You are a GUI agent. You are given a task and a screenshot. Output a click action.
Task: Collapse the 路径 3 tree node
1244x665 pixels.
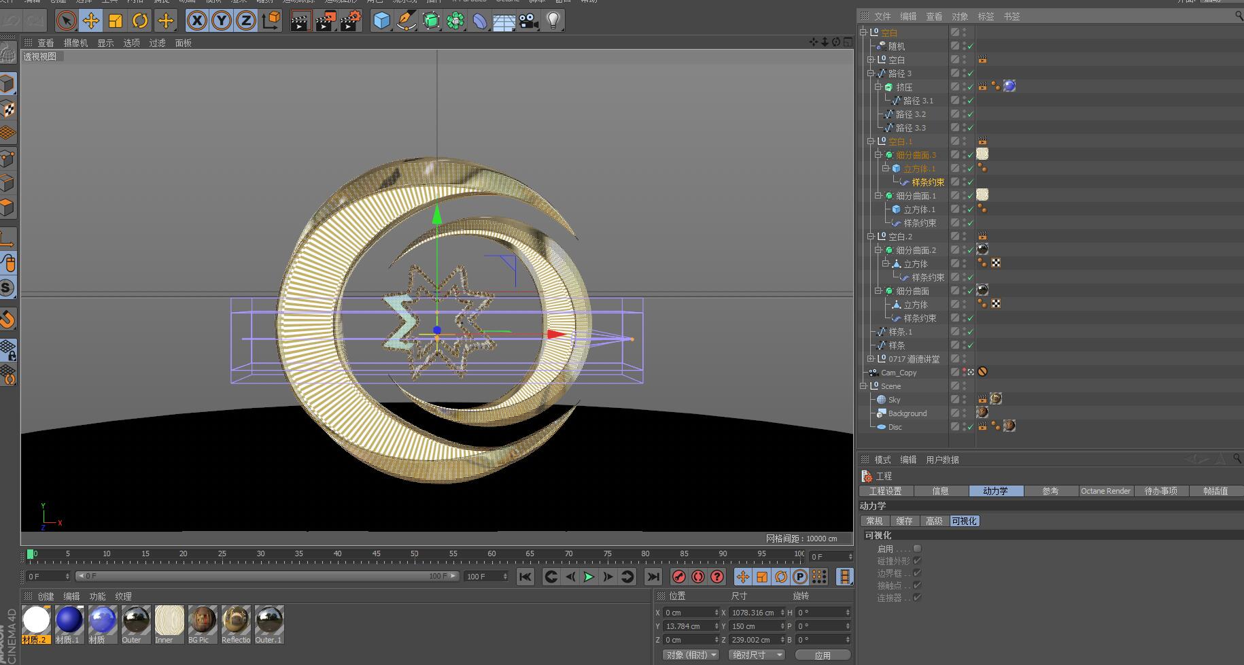(871, 73)
